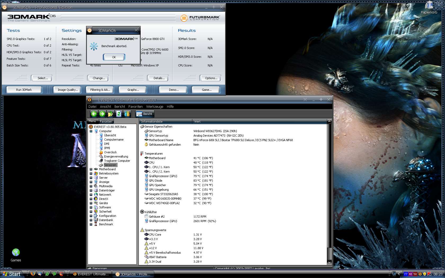The width and height of the screenshot is (445, 278).
Task: Click the padlock icon for Gehäusezutritt gefunden
Action: point(146,145)
